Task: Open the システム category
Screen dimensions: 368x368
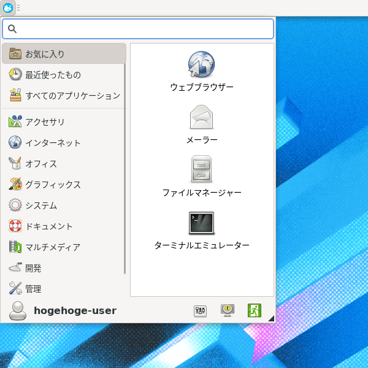Action: pyautogui.click(x=64, y=205)
